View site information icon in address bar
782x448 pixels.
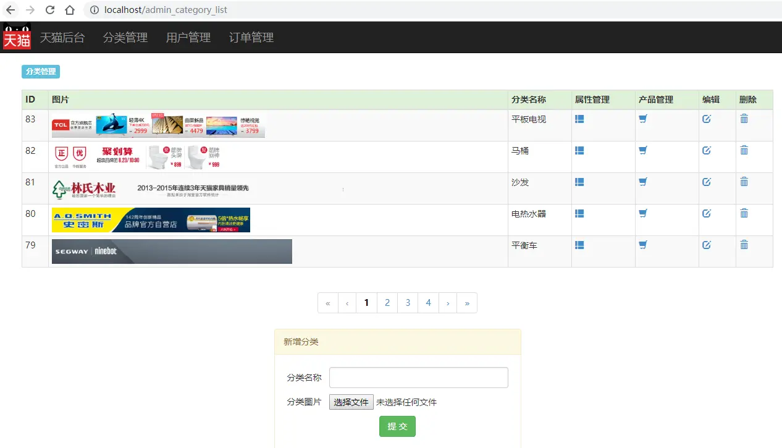(94, 10)
